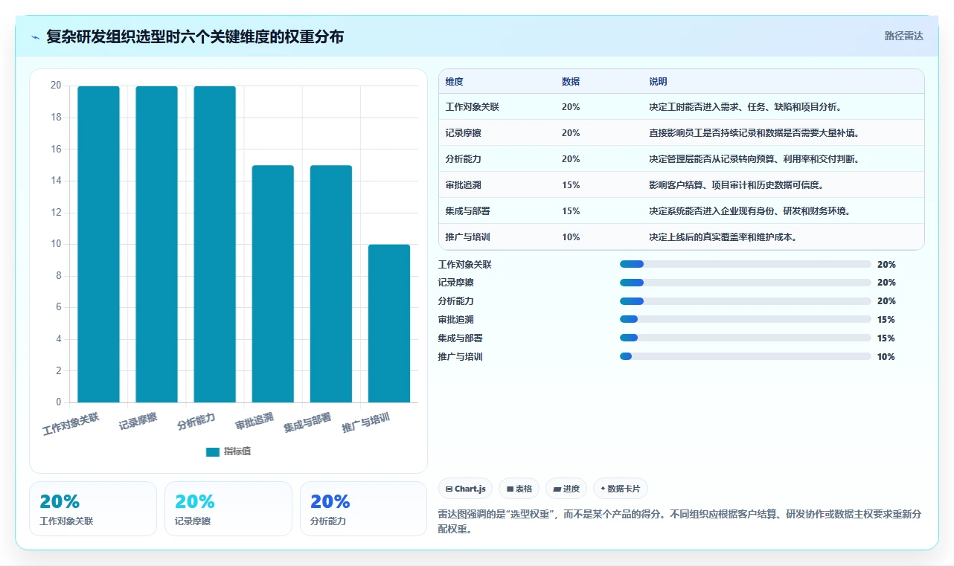Click the 推广与培训 bar in the chart
This screenshot has width=954, height=566.
pyautogui.click(x=389, y=324)
